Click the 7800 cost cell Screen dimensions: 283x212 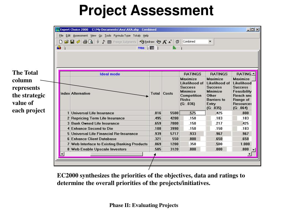pyautogui.click(x=171, y=123)
